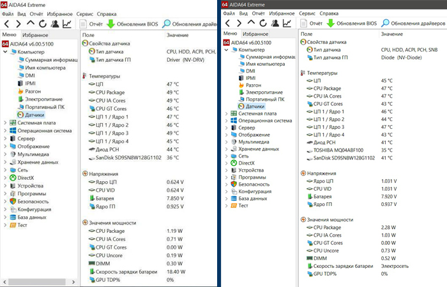Viewport: 447px width, 287px height.
Task: Select AIDA64 v6.00.5100 root in left tree
Action: (x=27, y=44)
